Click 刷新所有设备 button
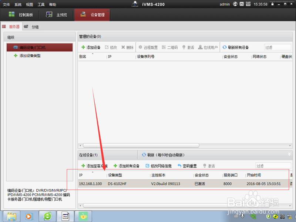This screenshot has width=296, height=222. point(236,47)
